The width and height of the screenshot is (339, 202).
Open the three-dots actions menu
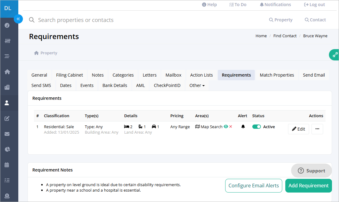(x=317, y=129)
